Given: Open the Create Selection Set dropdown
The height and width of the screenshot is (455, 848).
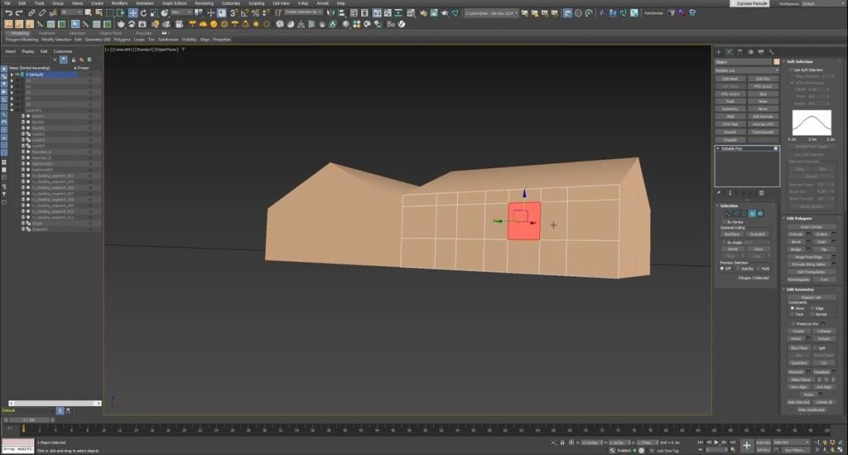Looking at the screenshot, I should (x=303, y=12).
